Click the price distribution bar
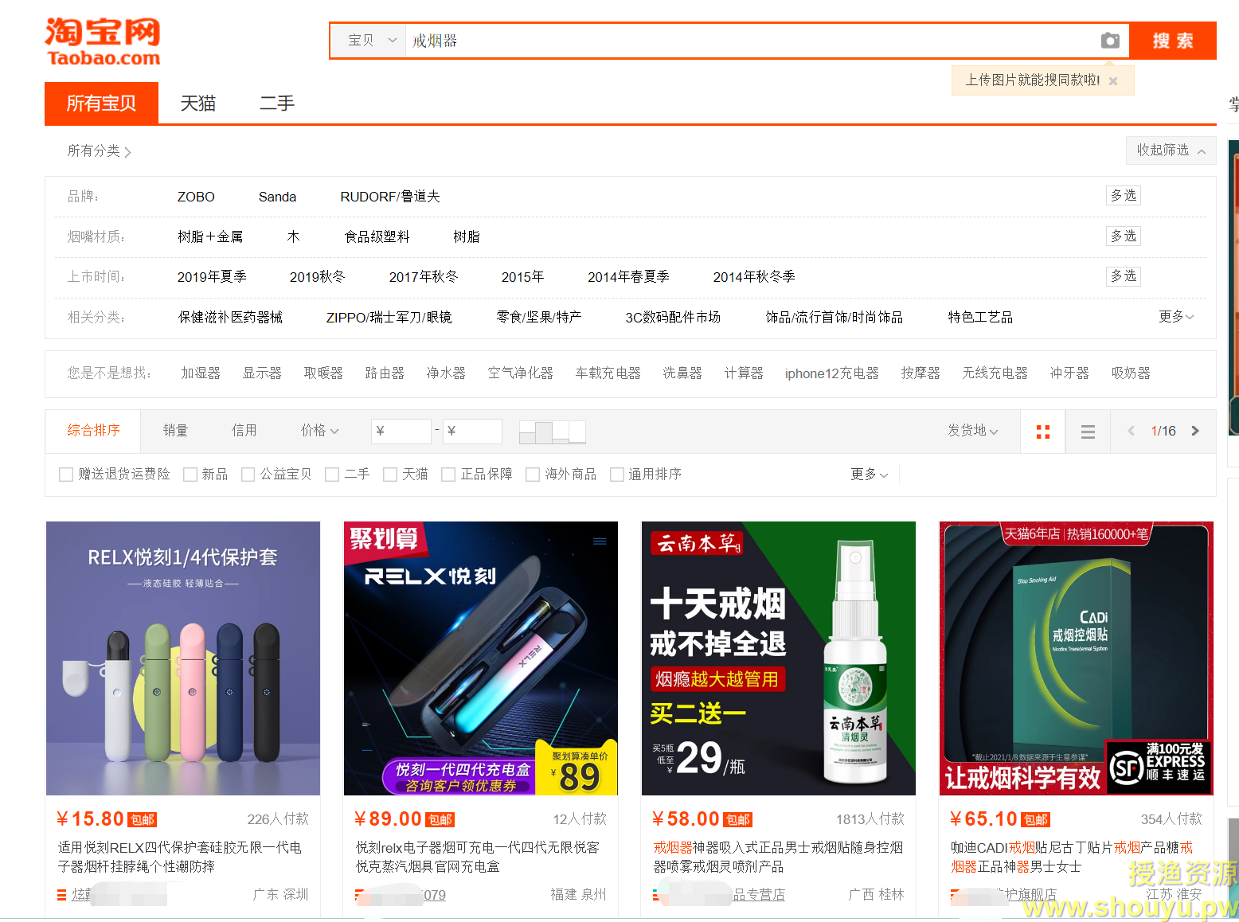The width and height of the screenshot is (1239, 922). (x=553, y=432)
